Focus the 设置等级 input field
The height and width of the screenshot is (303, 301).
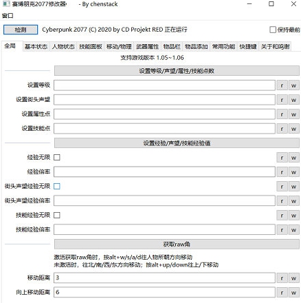tap(164, 85)
